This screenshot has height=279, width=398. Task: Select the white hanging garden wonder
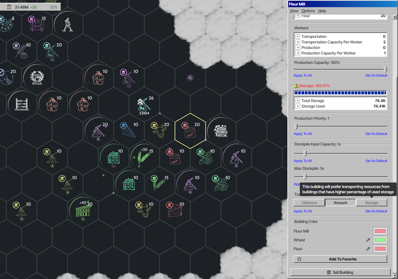click(221, 131)
